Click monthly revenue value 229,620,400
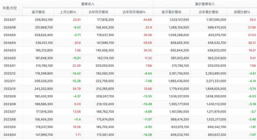Screen dimensions: 257x140 click(x=44, y=35)
